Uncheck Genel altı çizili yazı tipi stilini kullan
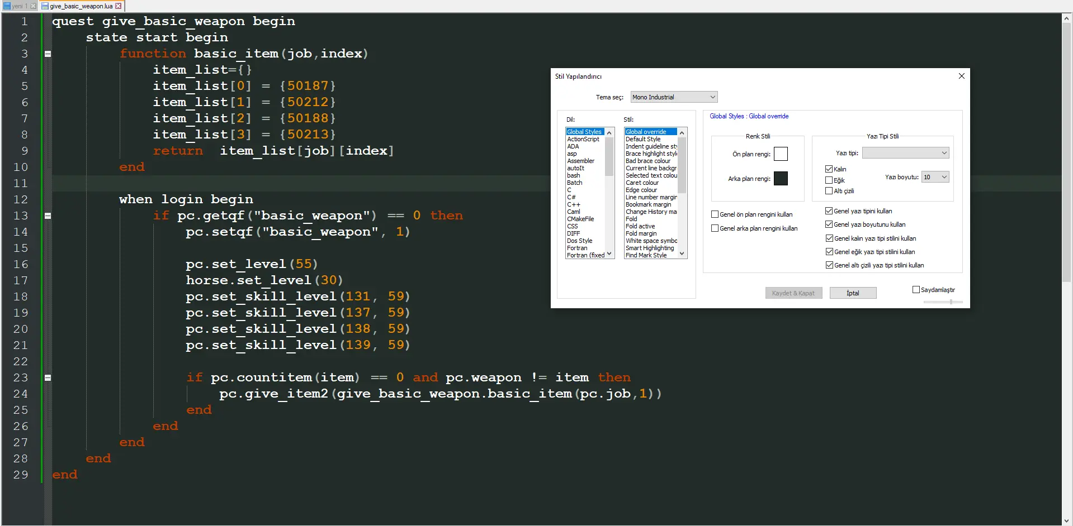Viewport: 1073px width, 526px height. [829, 265]
